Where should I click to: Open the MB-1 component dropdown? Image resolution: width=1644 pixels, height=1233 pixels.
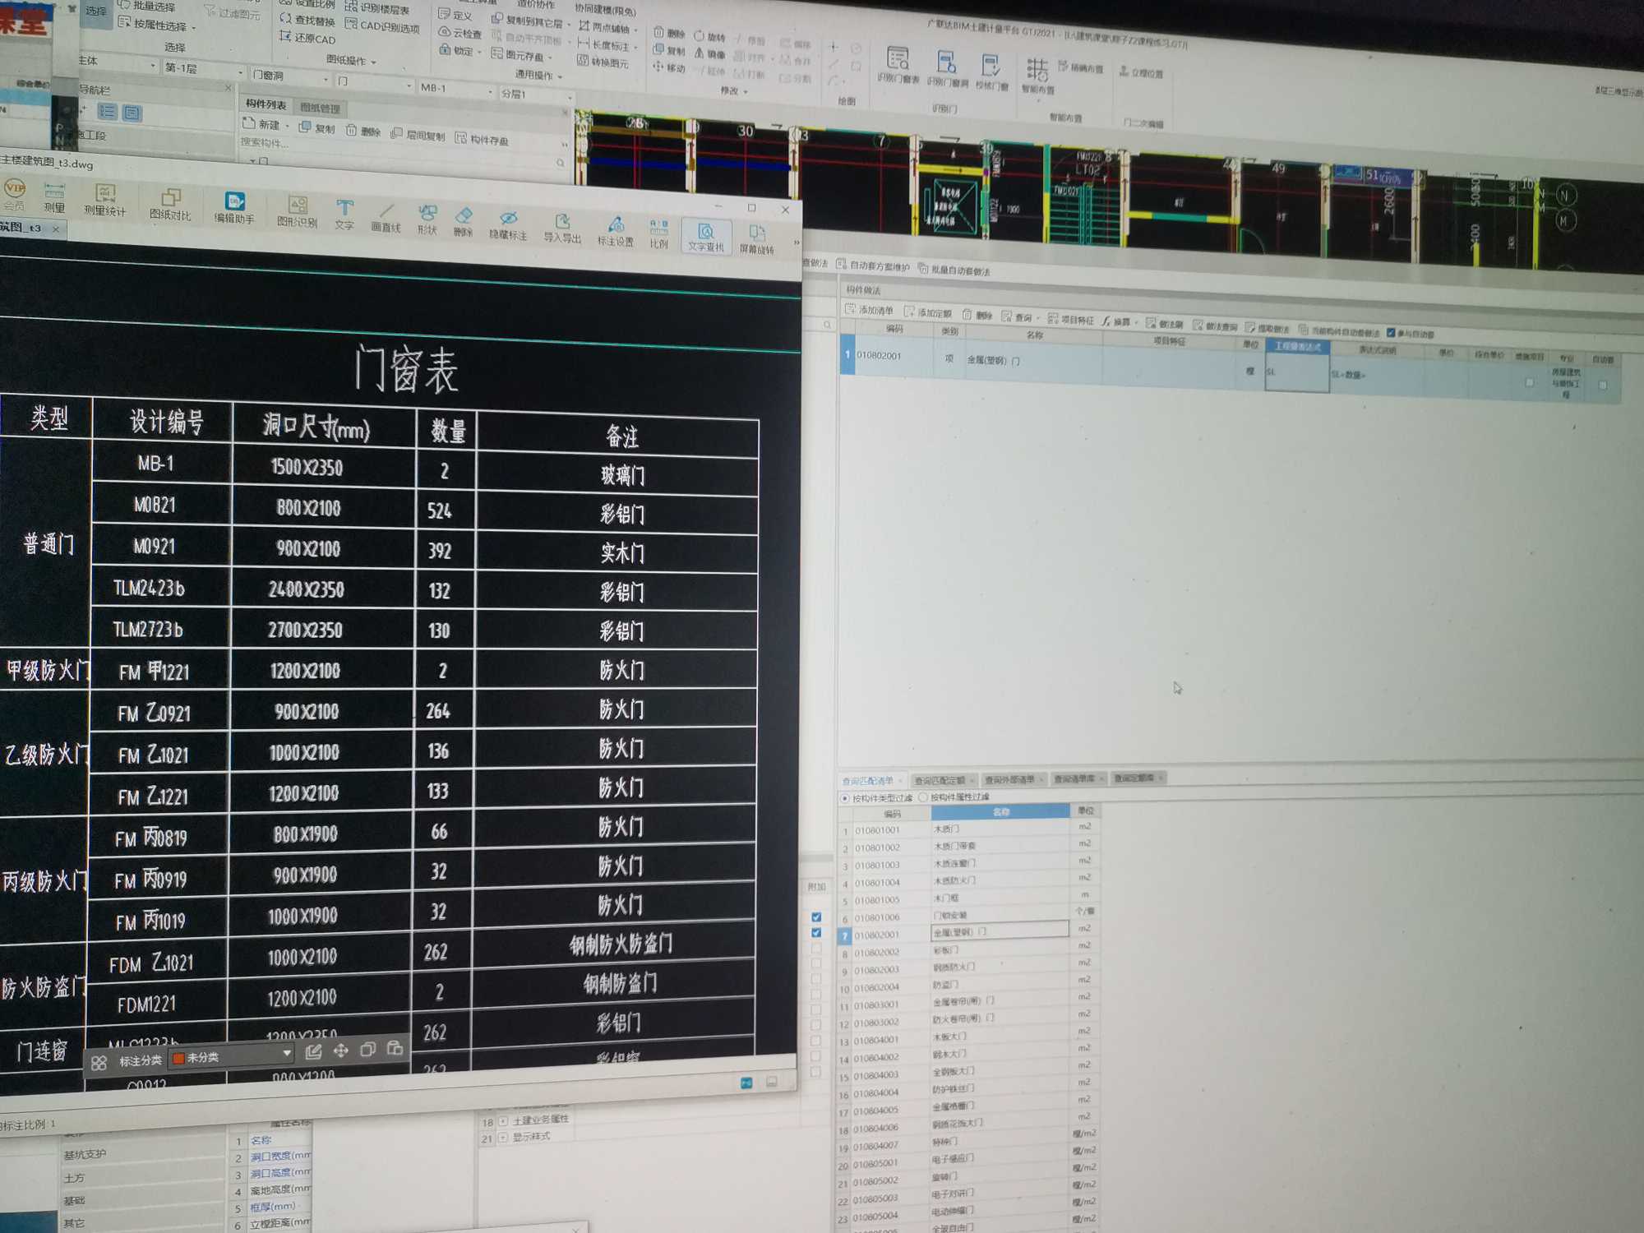(456, 88)
